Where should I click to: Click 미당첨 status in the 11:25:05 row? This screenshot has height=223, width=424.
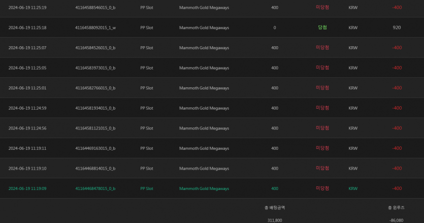(322, 68)
